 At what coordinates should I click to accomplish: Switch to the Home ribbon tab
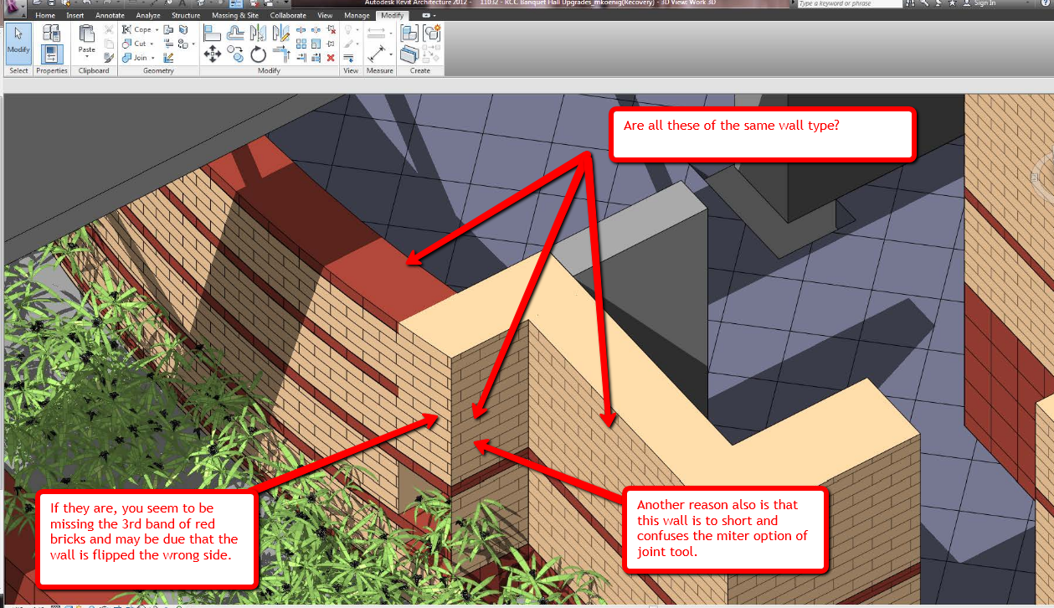(x=45, y=15)
